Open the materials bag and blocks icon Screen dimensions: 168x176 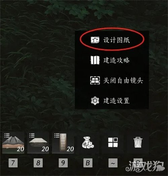click(88, 142)
